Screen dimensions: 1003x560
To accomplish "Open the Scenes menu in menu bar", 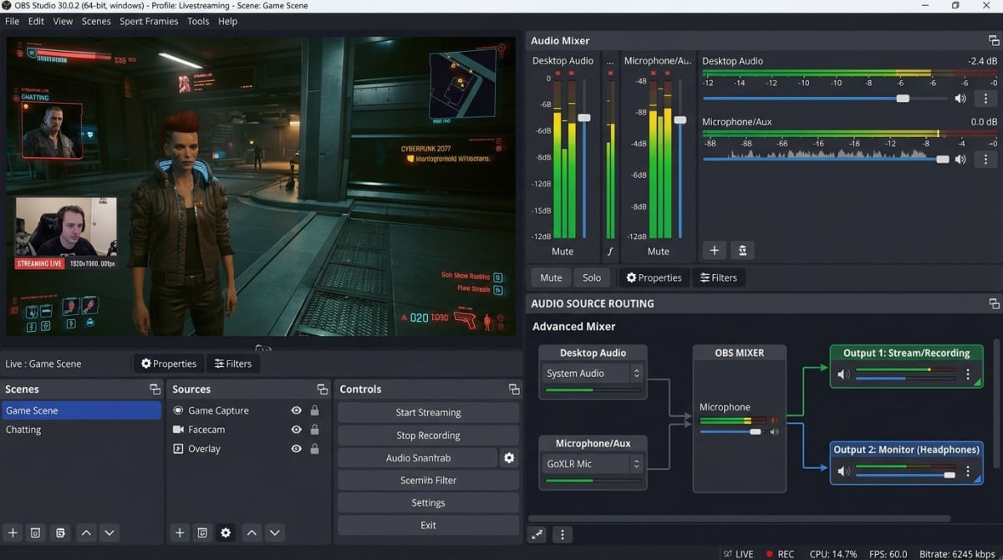I will click(x=96, y=22).
